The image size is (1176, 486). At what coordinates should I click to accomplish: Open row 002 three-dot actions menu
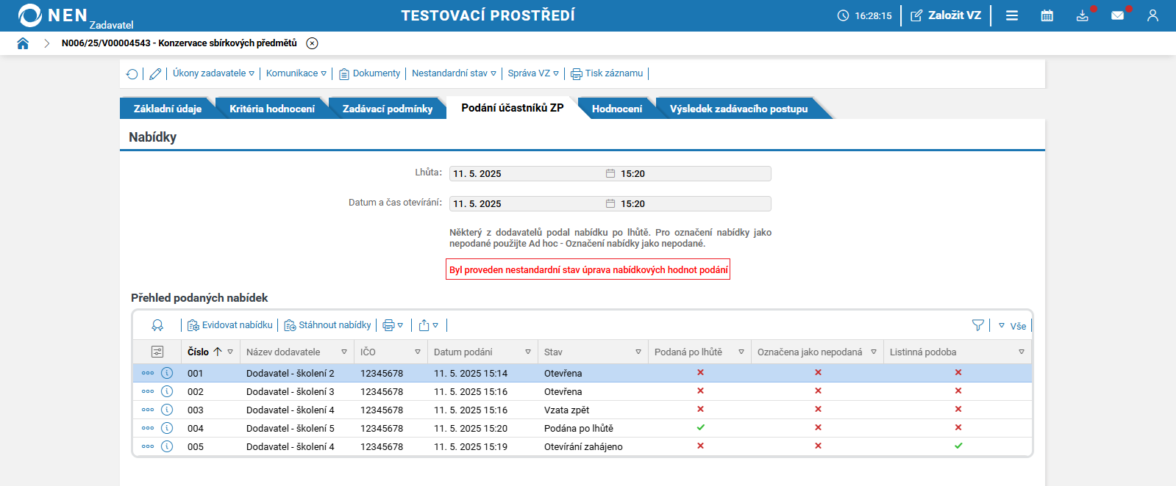point(148,391)
